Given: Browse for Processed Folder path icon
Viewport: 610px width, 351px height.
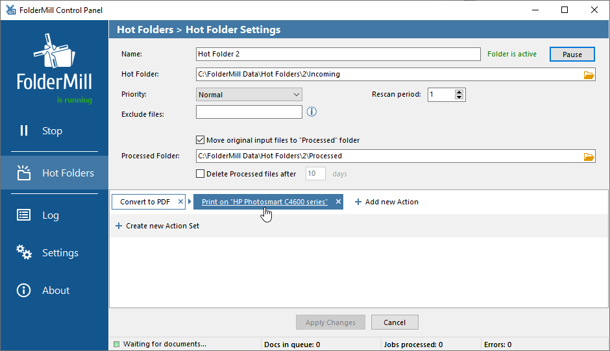Looking at the screenshot, I should tap(589, 156).
